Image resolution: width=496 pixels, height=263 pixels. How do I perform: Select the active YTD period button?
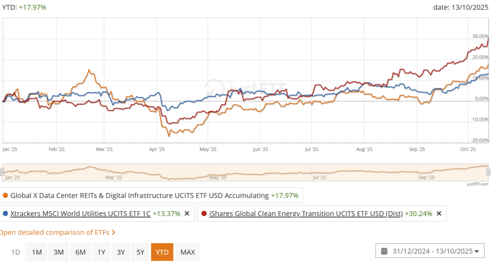[162, 252]
